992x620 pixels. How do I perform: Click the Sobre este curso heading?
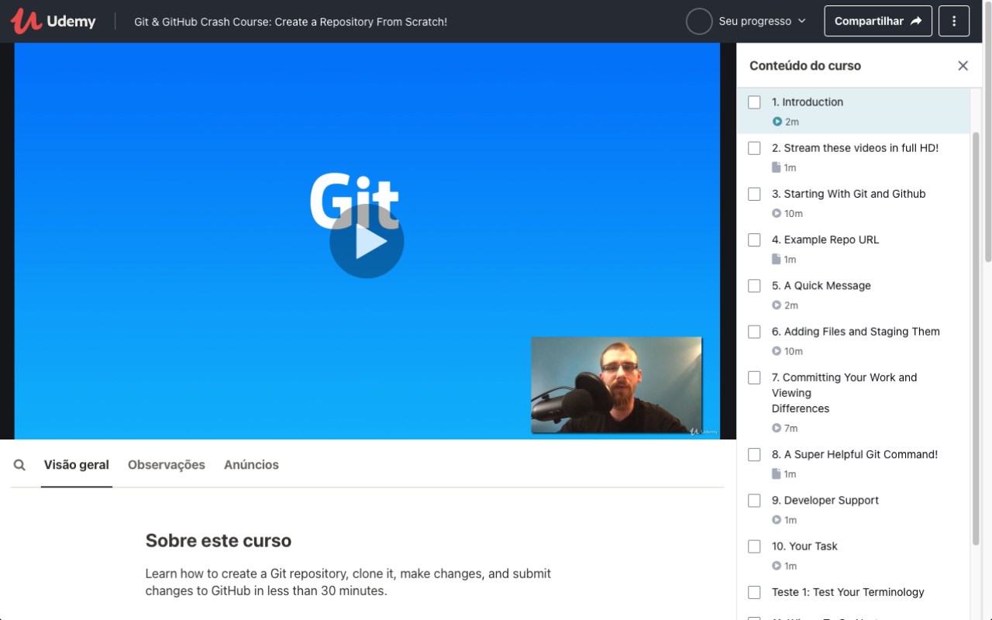[x=219, y=541]
